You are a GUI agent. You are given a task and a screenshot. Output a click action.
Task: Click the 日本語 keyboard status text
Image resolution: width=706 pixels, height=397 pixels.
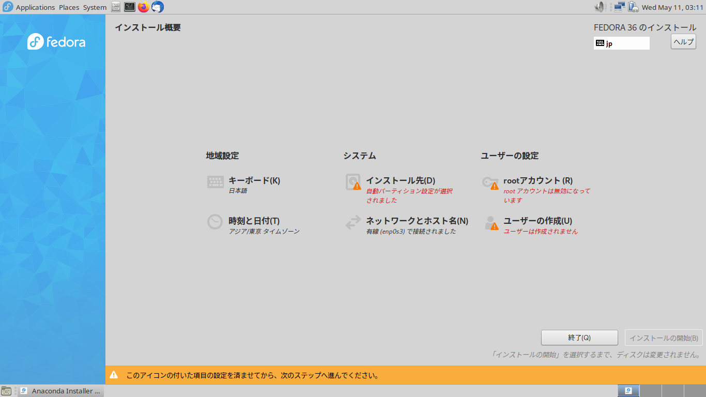pos(238,191)
